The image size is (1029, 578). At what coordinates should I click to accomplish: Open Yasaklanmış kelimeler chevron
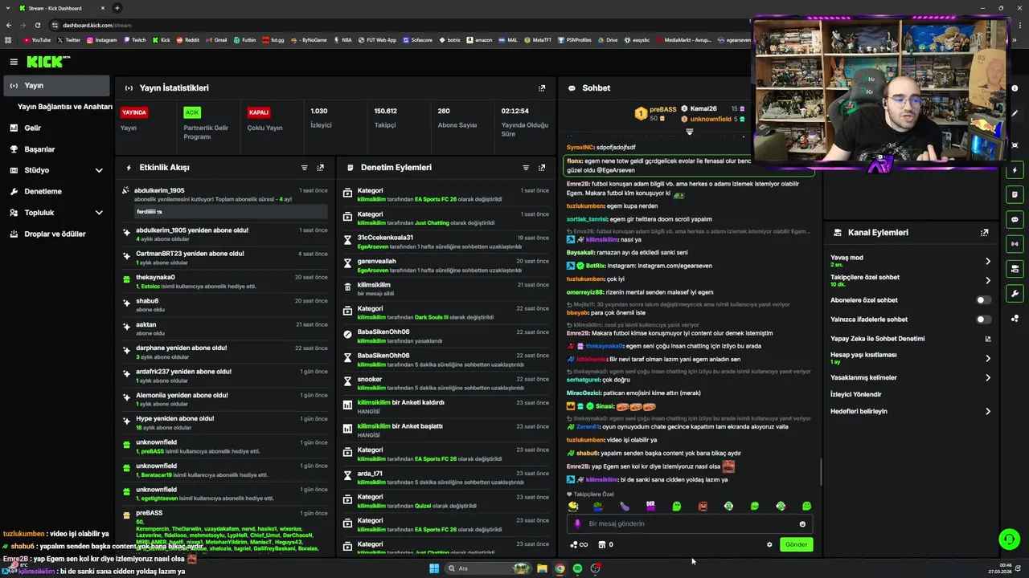coord(988,377)
